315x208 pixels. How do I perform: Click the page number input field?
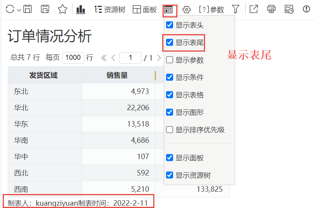pyautogui.click(x=130, y=57)
